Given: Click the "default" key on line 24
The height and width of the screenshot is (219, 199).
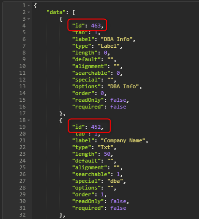Looking at the screenshot, I should [x=86, y=161].
